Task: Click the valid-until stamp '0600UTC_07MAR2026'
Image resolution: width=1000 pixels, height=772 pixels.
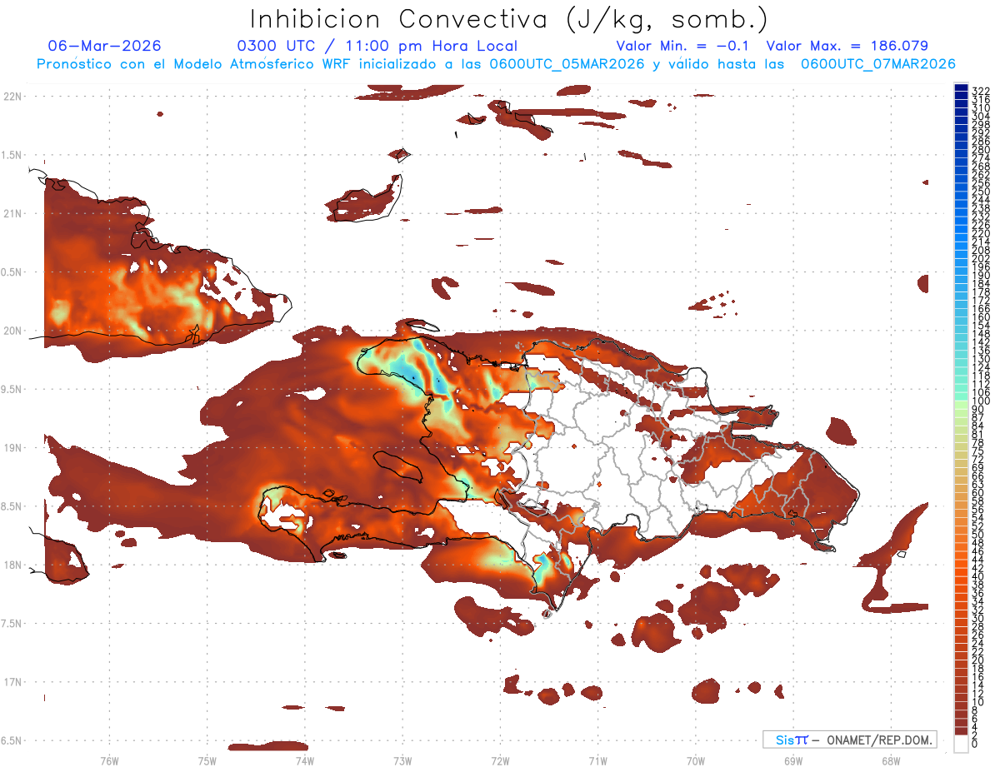Action: (x=877, y=64)
